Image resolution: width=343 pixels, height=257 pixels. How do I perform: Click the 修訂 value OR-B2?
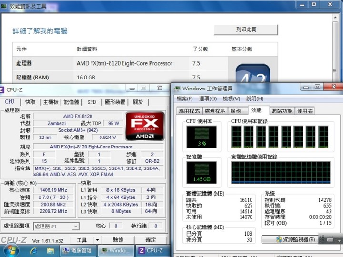pos(152,161)
